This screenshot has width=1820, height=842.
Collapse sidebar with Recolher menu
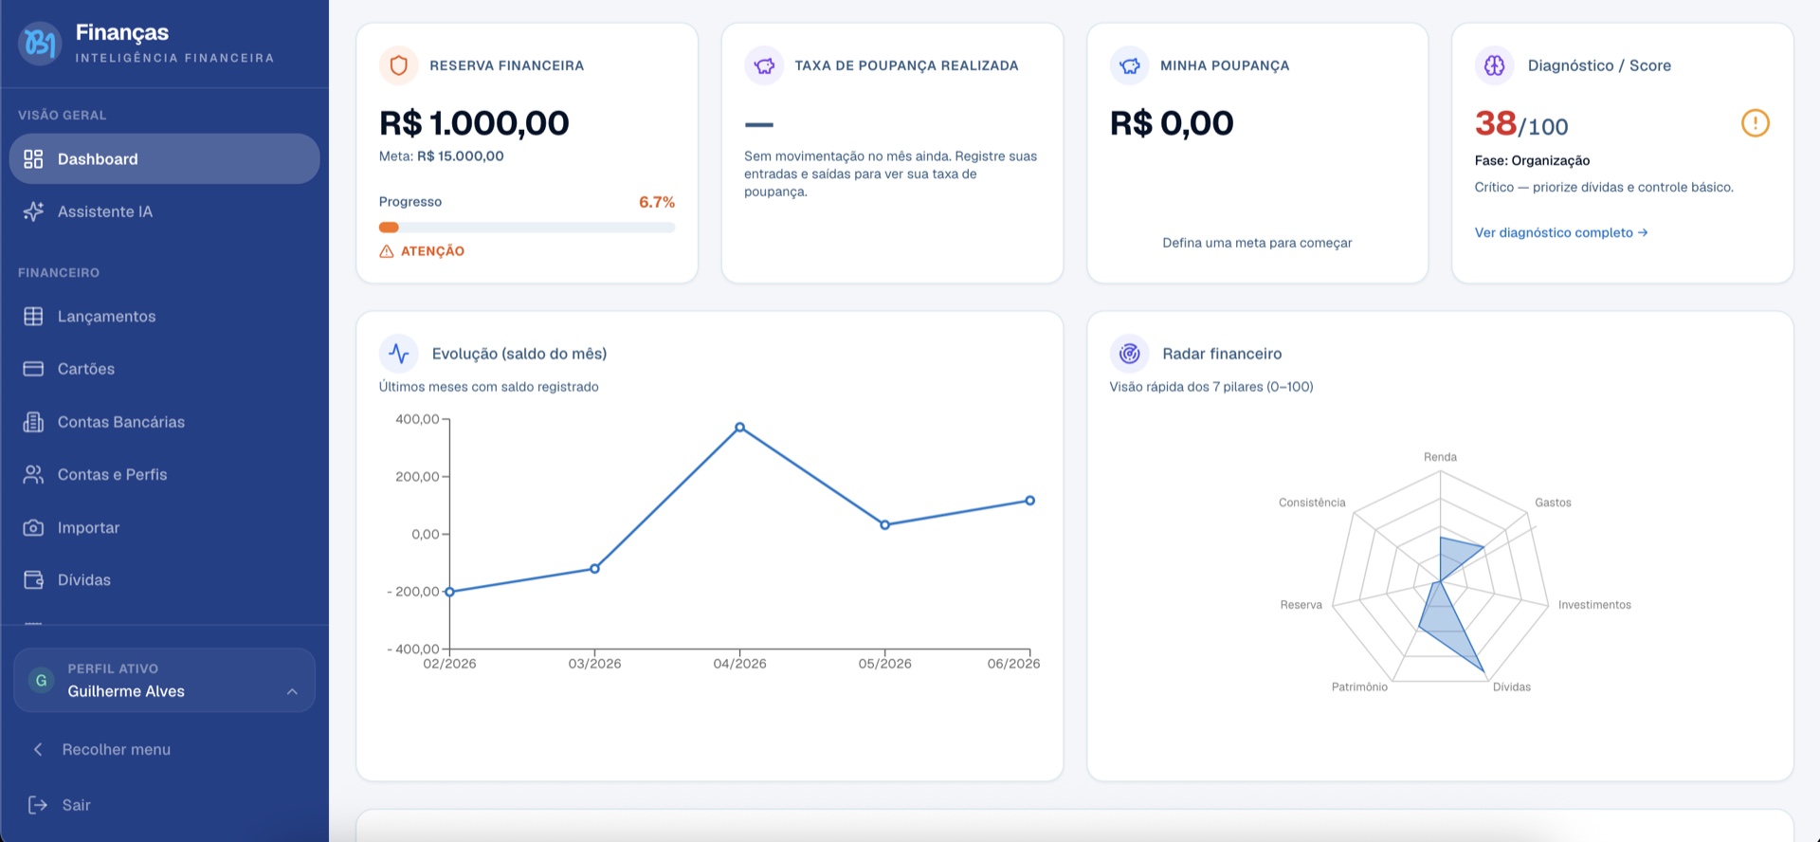(164, 749)
